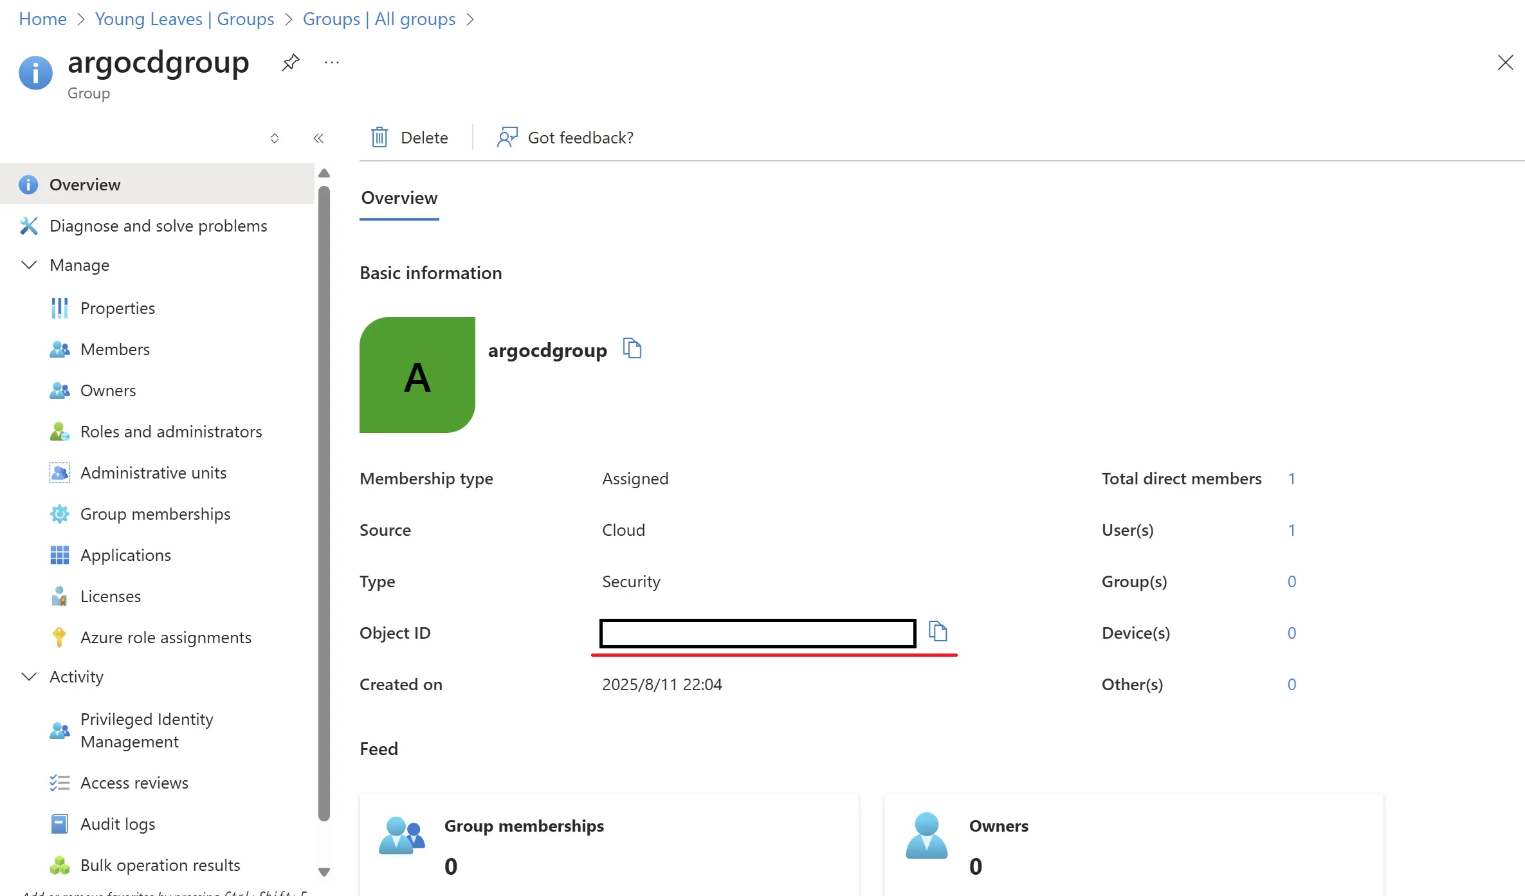Open Groups | All groups breadcrumb
The height and width of the screenshot is (896, 1525).
coord(379,19)
